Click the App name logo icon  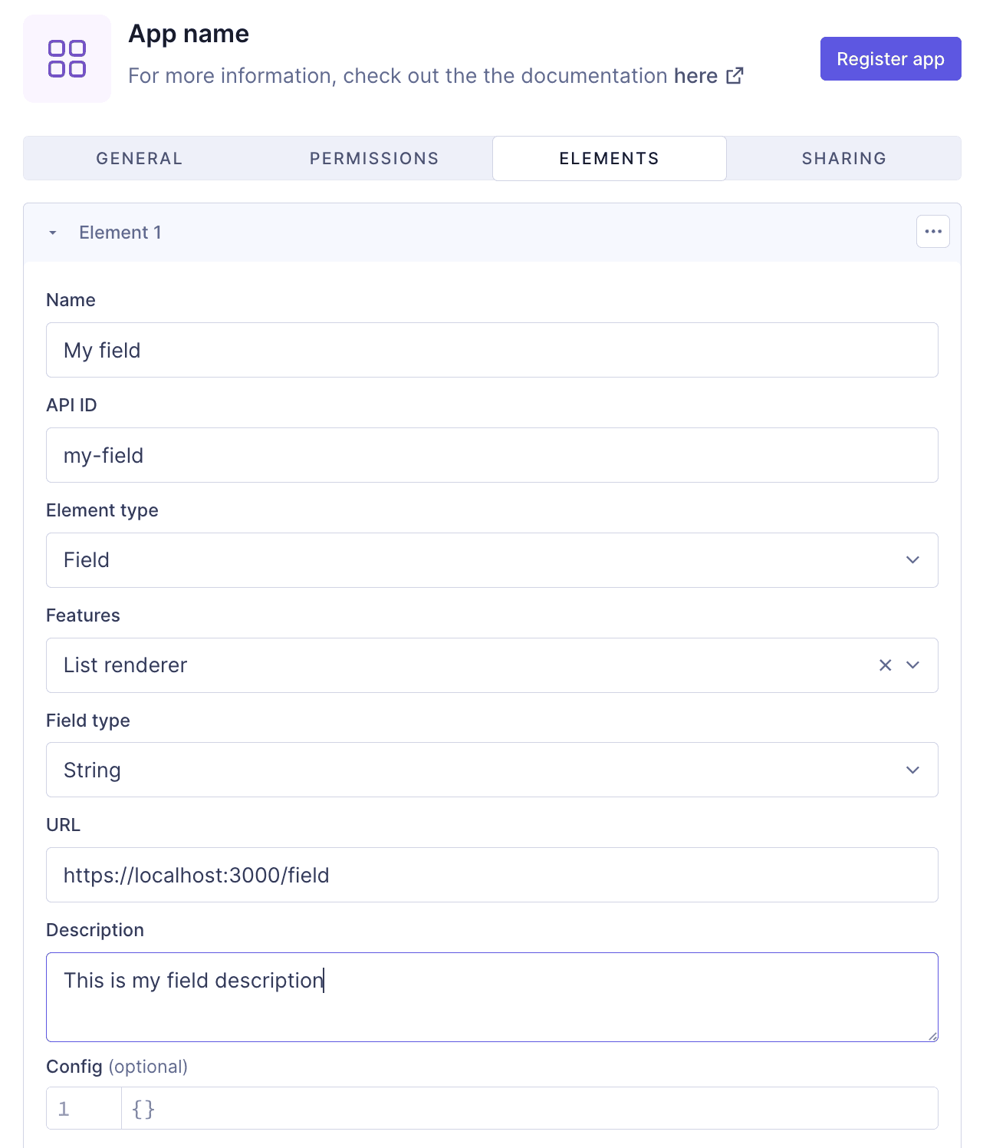pos(67,58)
